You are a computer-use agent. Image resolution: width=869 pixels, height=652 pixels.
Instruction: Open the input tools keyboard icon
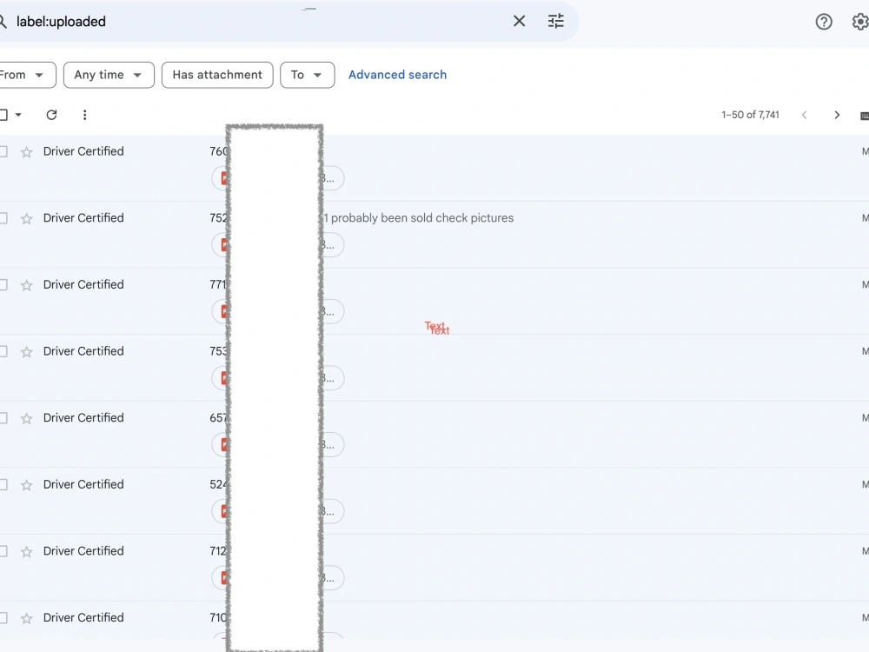(x=865, y=116)
